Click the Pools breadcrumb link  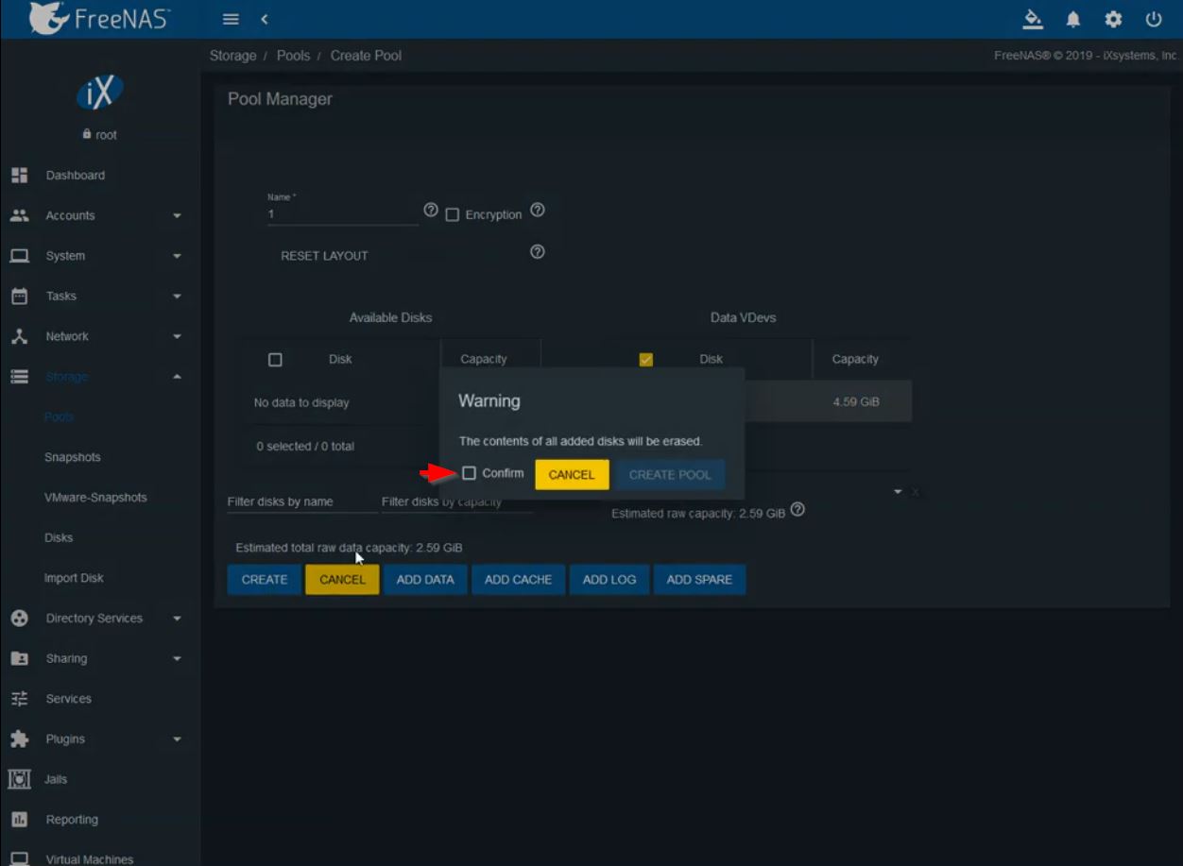(x=293, y=56)
